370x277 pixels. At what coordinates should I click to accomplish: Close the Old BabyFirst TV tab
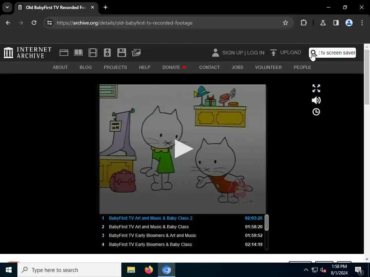pos(92,7)
